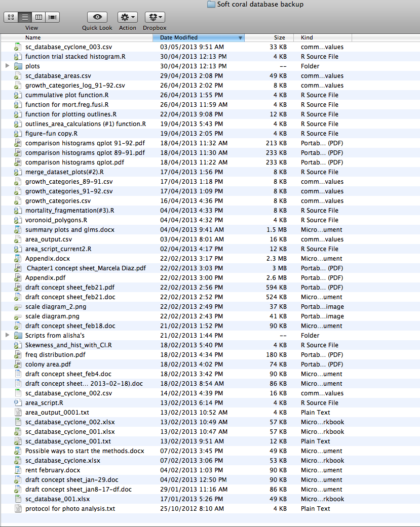Switch to icon view mode
420x527 pixels.
pyautogui.click(x=11, y=17)
